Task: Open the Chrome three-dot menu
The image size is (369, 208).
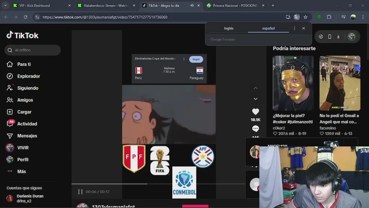Action: [363, 17]
